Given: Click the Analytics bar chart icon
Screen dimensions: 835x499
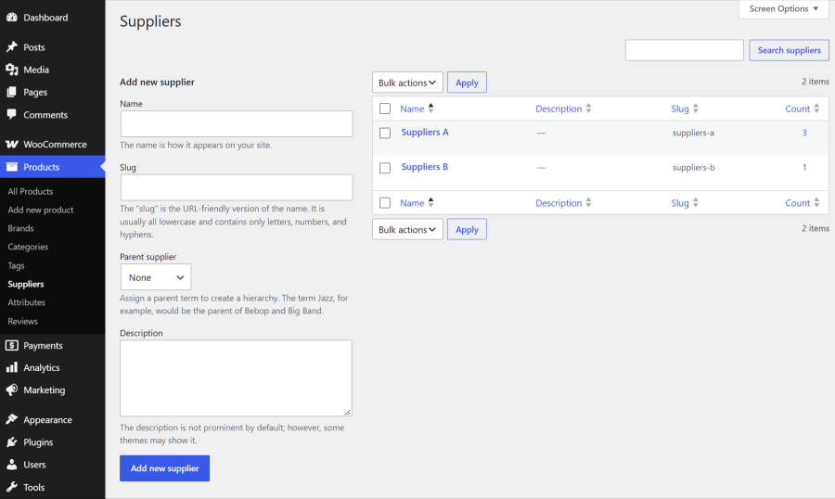Looking at the screenshot, I should point(12,367).
